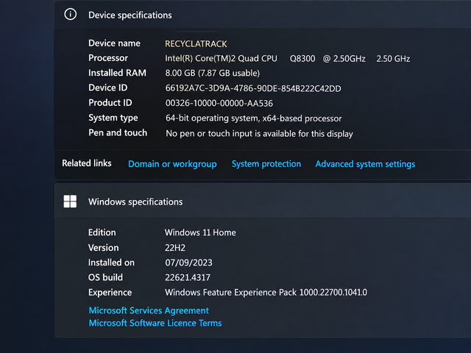The image size is (471, 353).
Task: Click the Pen and touch label
Action: click(x=118, y=132)
